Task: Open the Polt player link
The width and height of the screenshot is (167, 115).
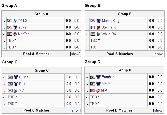Action: coord(22,84)
